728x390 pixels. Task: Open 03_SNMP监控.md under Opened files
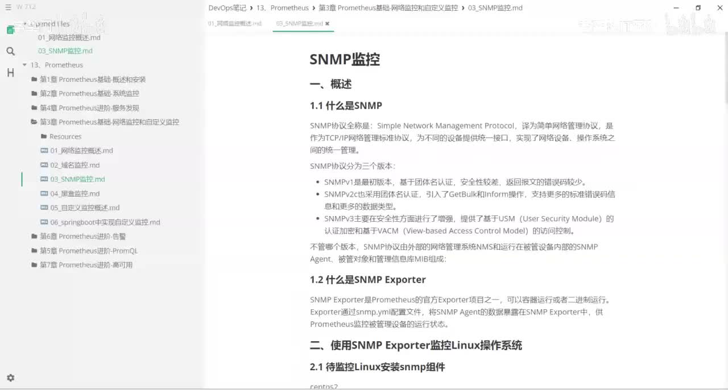65,51
